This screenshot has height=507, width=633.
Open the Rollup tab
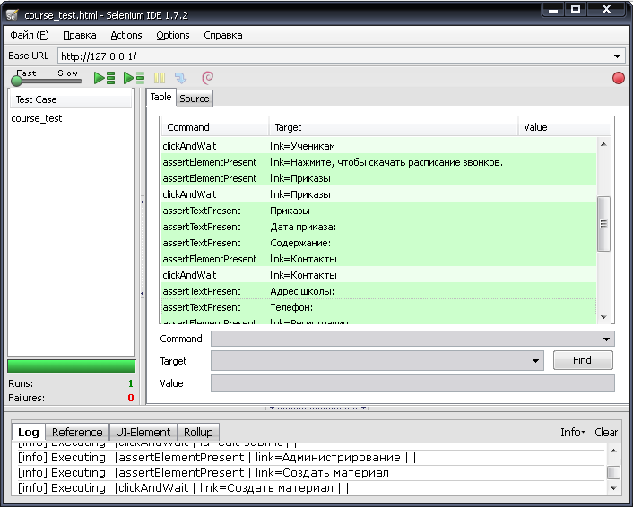[x=198, y=433]
